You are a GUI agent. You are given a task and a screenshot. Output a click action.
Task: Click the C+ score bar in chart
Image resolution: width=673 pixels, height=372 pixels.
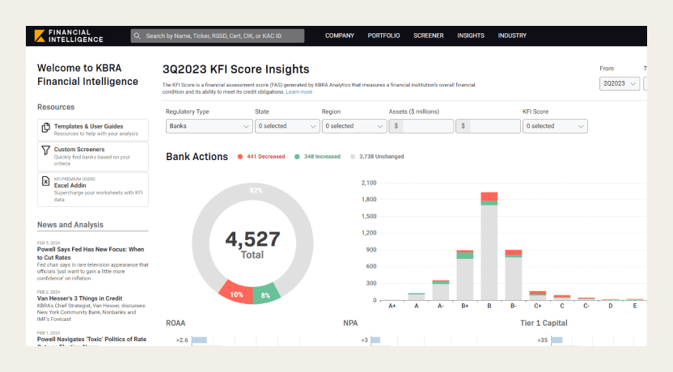pyautogui.click(x=538, y=295)
